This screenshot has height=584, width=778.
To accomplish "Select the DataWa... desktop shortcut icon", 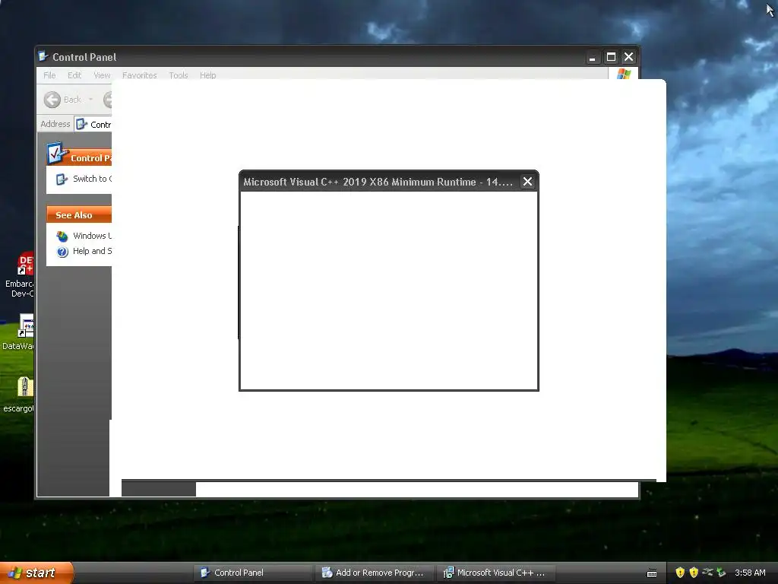I will (x=26, y=325).
